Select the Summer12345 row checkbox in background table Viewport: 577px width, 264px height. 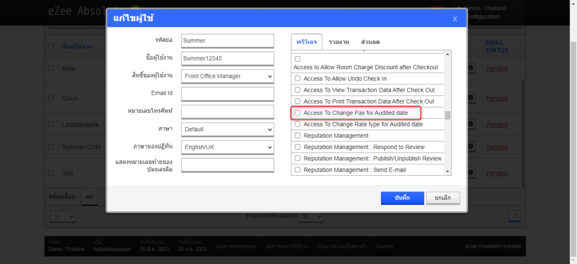(51, 147)
